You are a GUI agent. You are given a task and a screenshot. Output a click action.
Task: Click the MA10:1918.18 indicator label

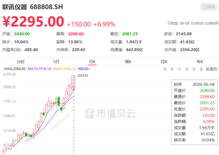[x=39, y=69]
